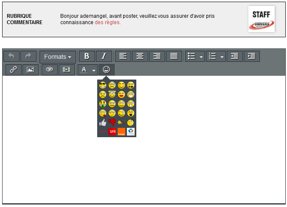Justify the text
The width and height of the screenshot is (287, 207).
pos(174,56)
